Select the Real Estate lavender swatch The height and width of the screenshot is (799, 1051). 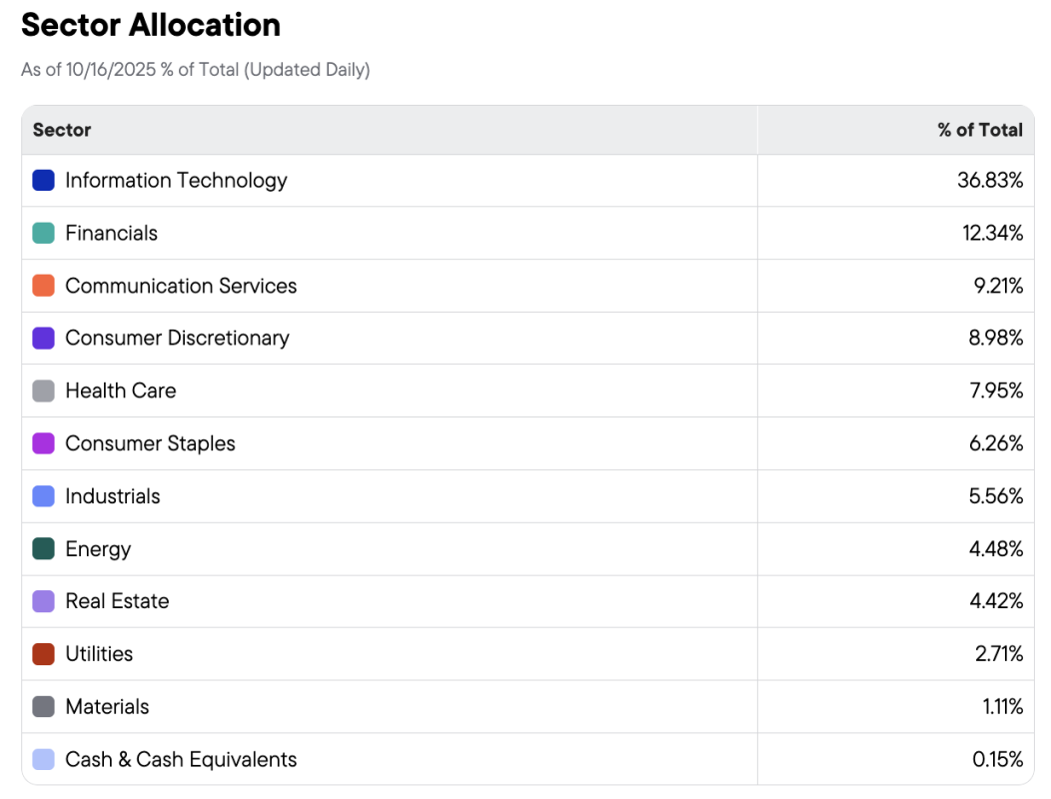pyautogui.click(x=43, y=601)
